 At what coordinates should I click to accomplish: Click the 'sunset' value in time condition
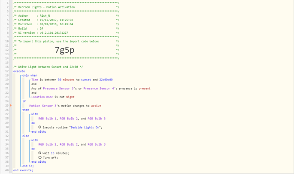point(86,80)
